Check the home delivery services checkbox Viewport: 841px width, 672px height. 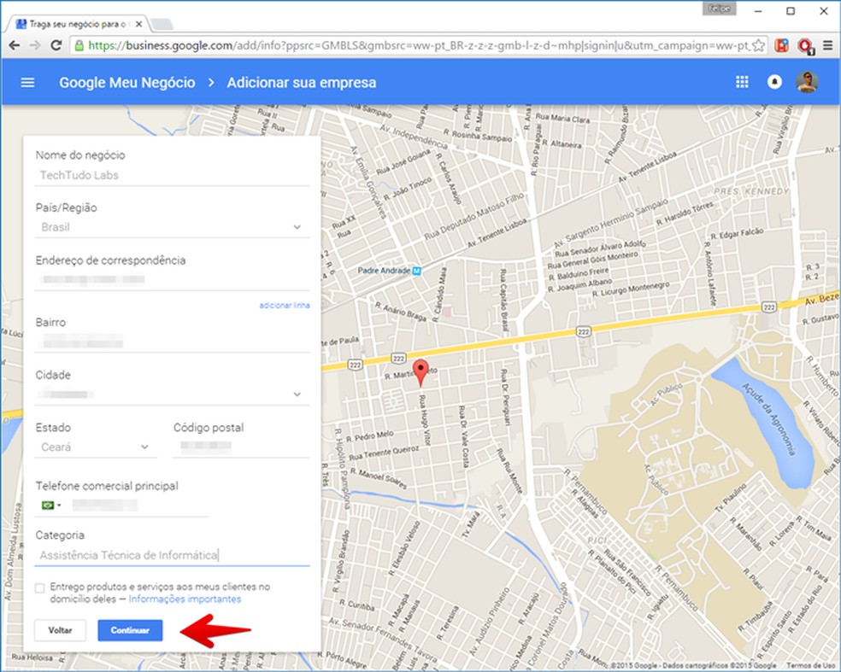(x=39, y=588)
